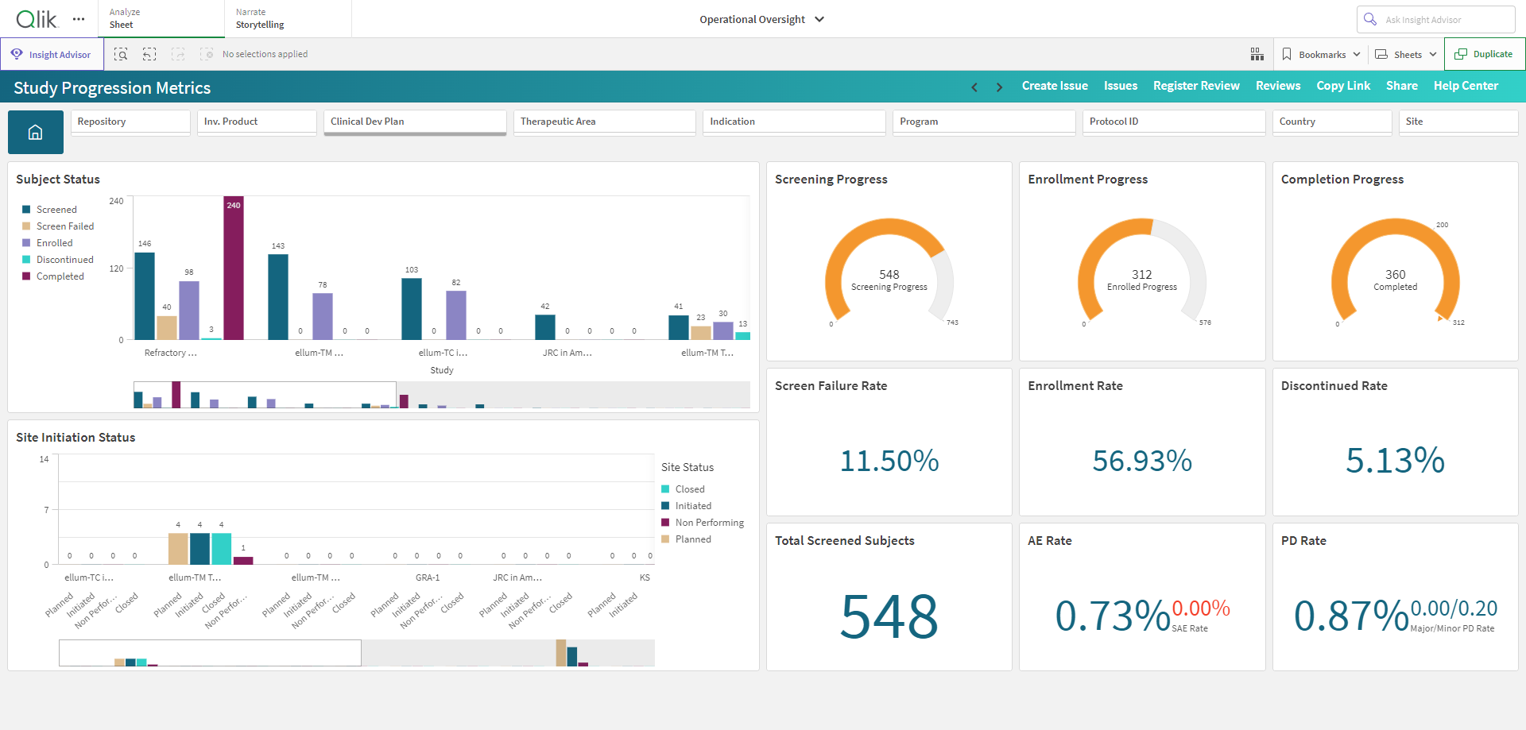Expand the Bookmarks dropdown

pyautogui.click(x=1321, y=54)
